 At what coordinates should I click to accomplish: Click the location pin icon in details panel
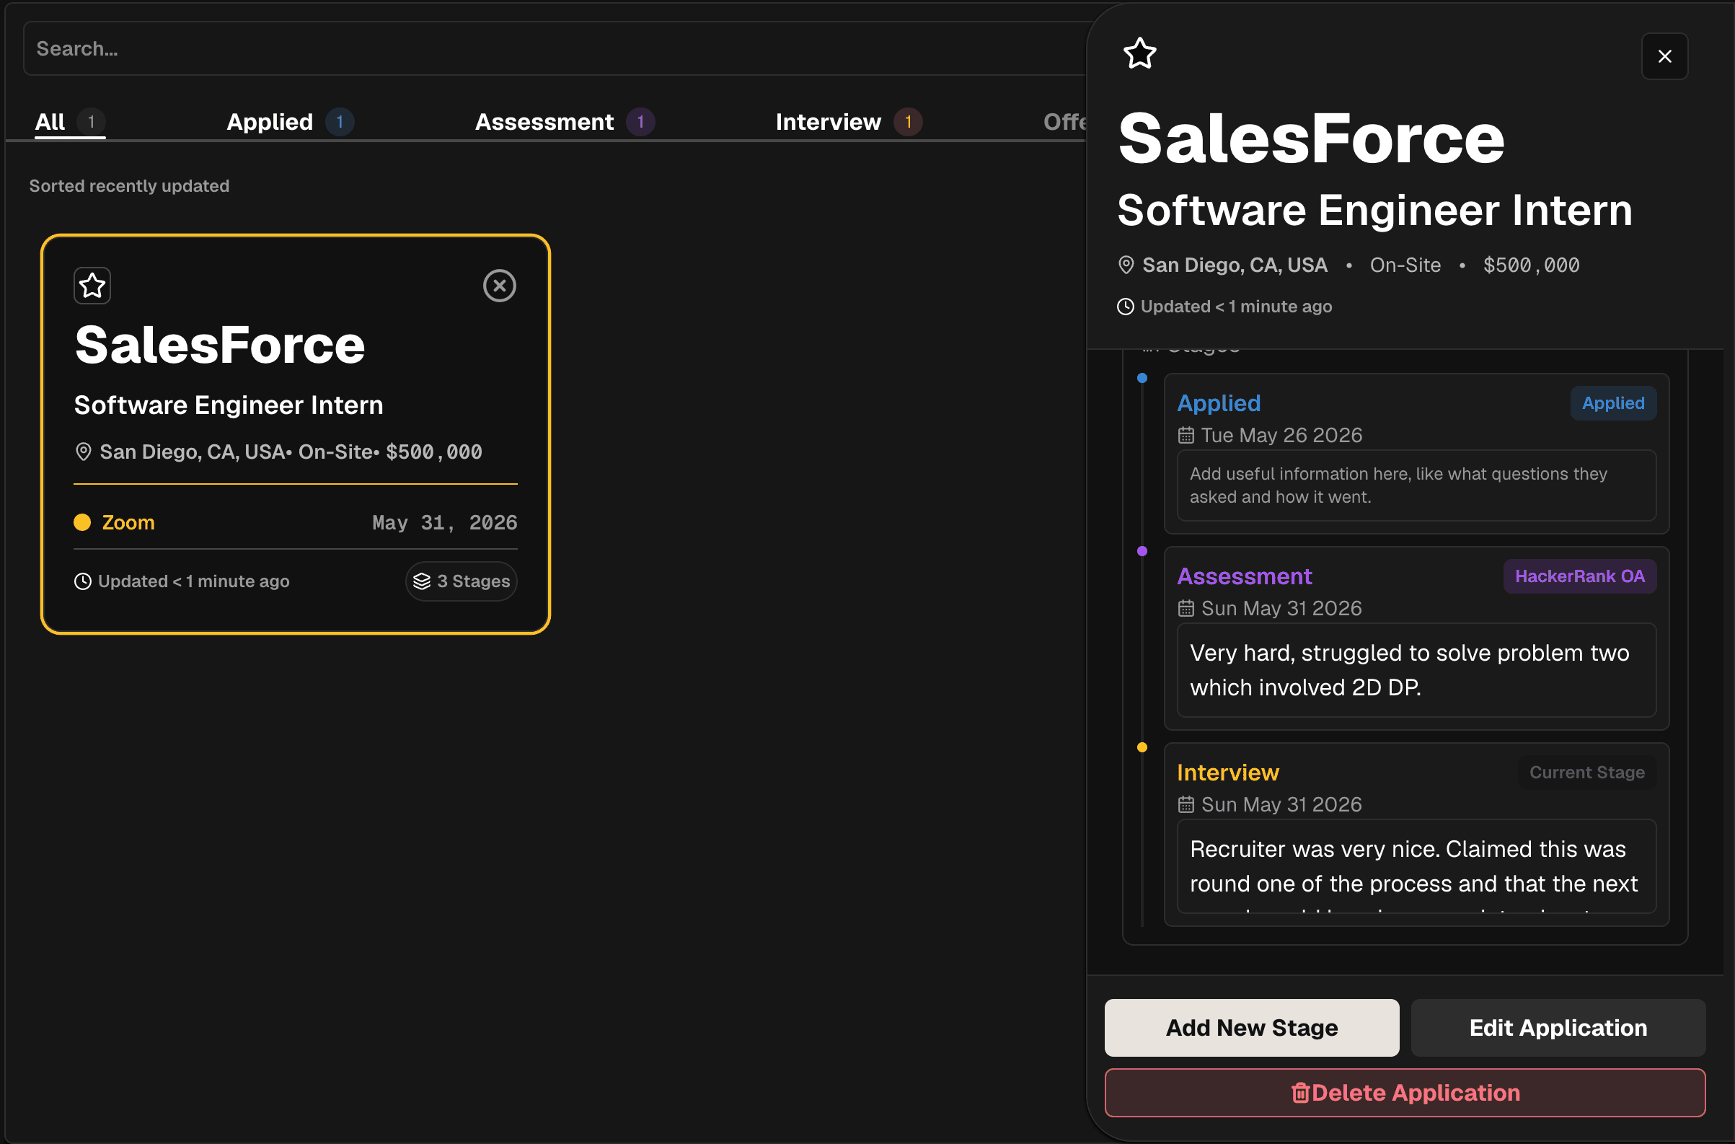(x=1126, y=265)
